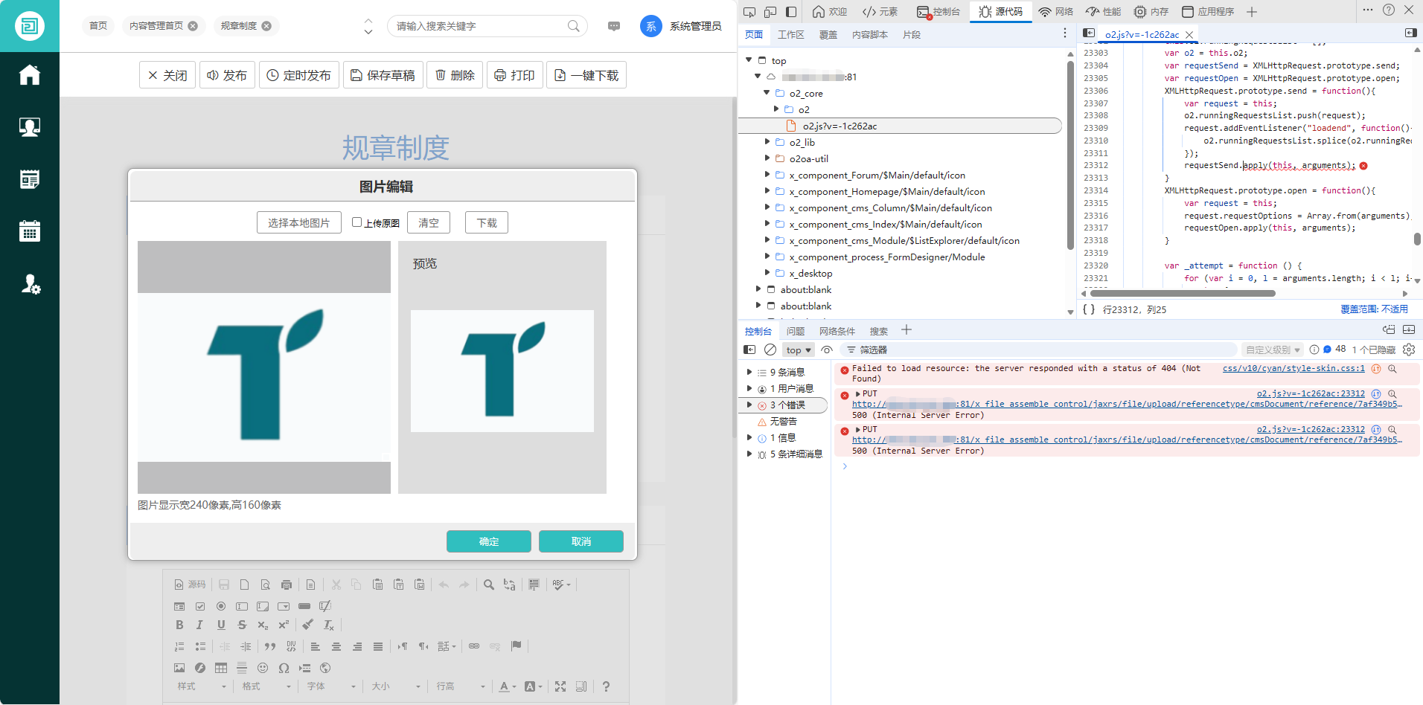Click the clear console icon
The height and width of the screenshot is (705, 1423).
point(770,350)
